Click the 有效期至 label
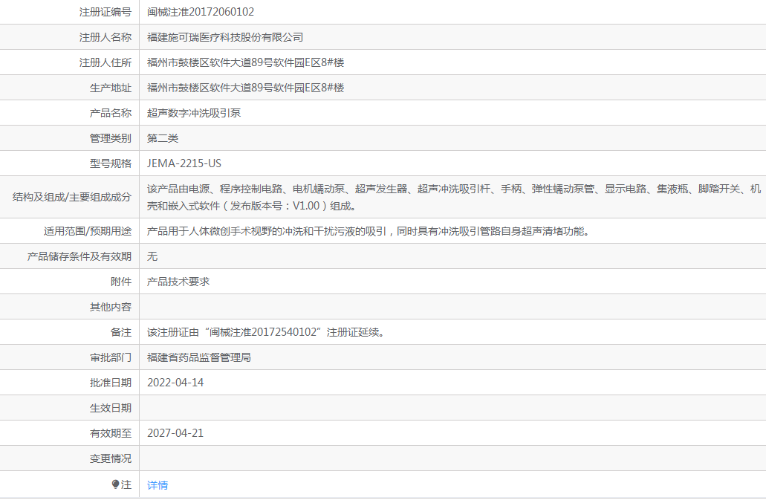The height and width of the screenshot is (503, 766). 111,433
